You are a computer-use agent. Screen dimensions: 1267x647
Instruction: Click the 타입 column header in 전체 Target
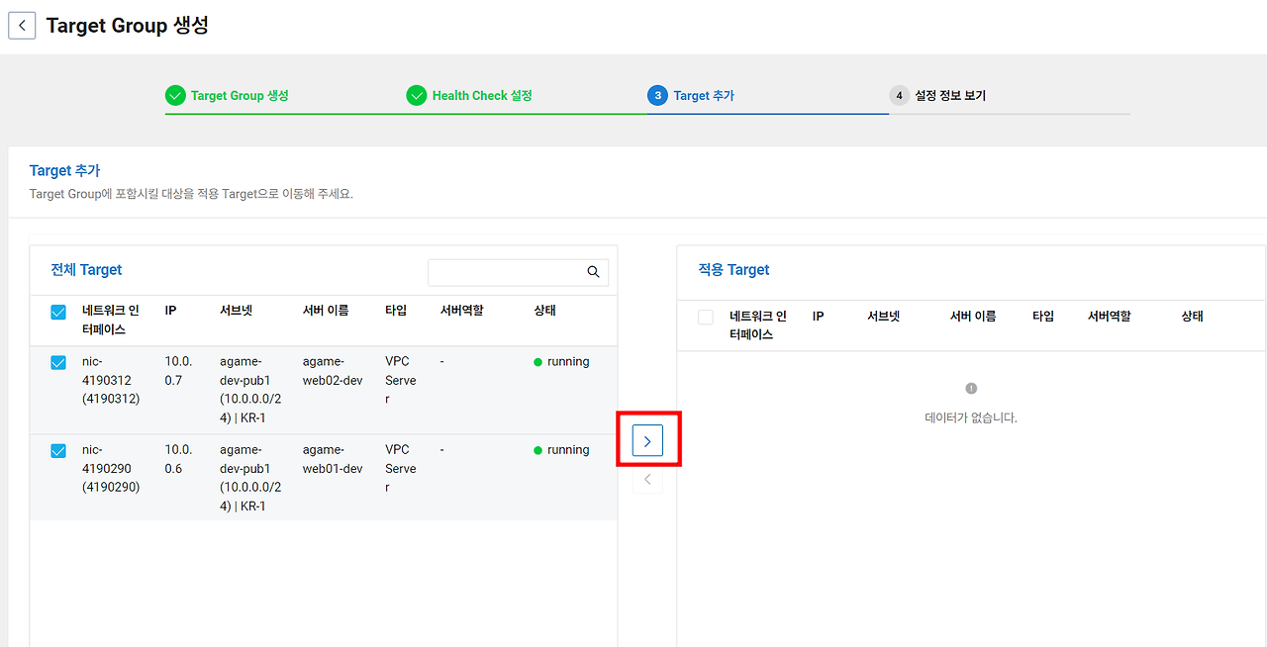pos(396,311)
